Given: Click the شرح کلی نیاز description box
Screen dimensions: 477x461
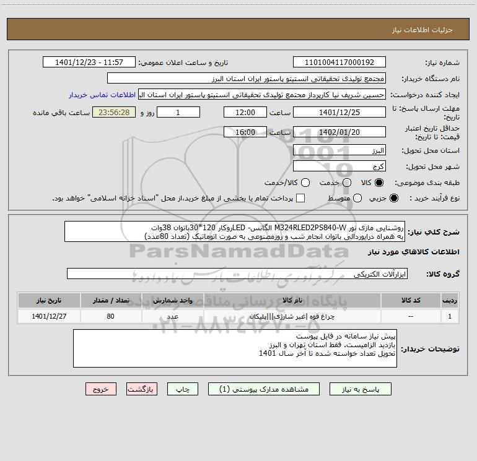Looking at the screenshot, I should click(235, 231).
